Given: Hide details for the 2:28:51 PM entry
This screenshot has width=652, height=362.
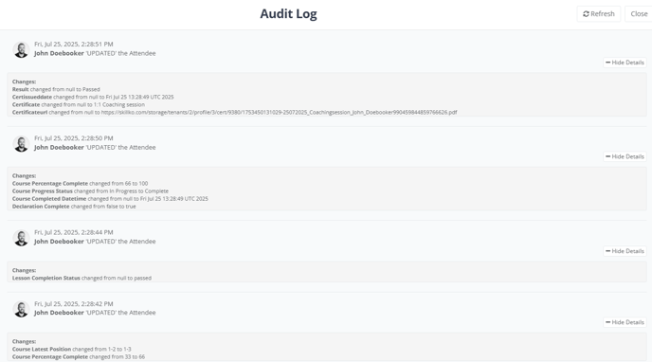Looking at the screenshot, I should click(x=625, y=63).
